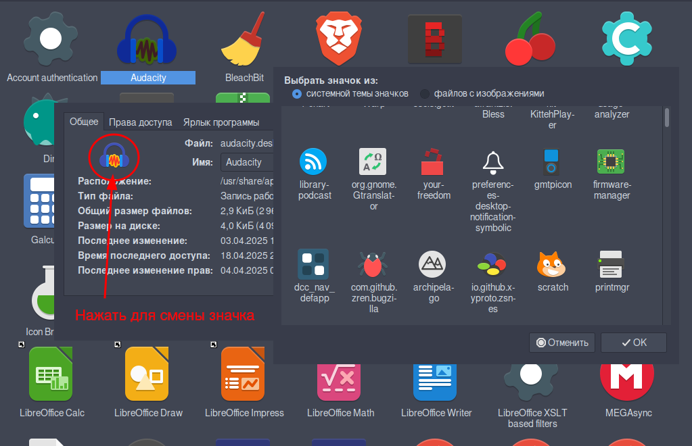Open LibreOffice Draw launcher
This screenshot has height=446, width=692.
tap(147, 374)
